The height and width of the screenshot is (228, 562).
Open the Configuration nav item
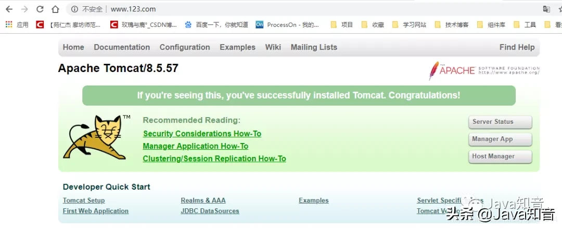(185, 47)
